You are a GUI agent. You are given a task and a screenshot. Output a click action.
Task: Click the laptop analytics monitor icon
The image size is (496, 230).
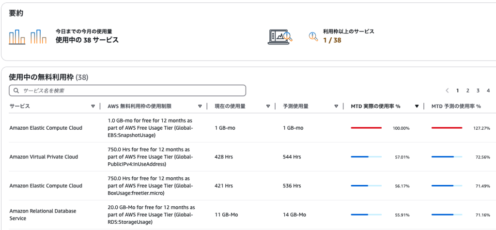pyautogui.click(x=280, y=37)
